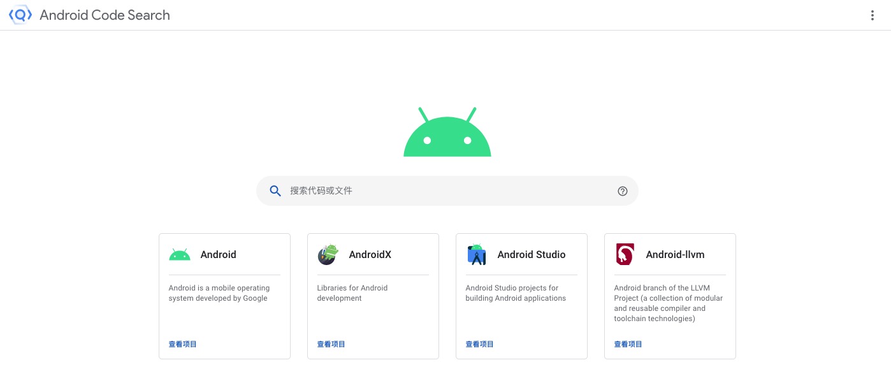Click the Android Studio project icon
Viewport: 891px width, 381px height.
(477, 254)
